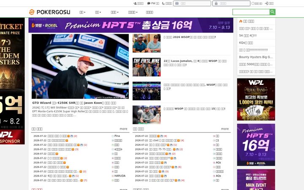The width and height of the screenshot is (304, 190).
Task: Click the orange new-post icon in the HARUDA row
Action: [x=70, y=176]
